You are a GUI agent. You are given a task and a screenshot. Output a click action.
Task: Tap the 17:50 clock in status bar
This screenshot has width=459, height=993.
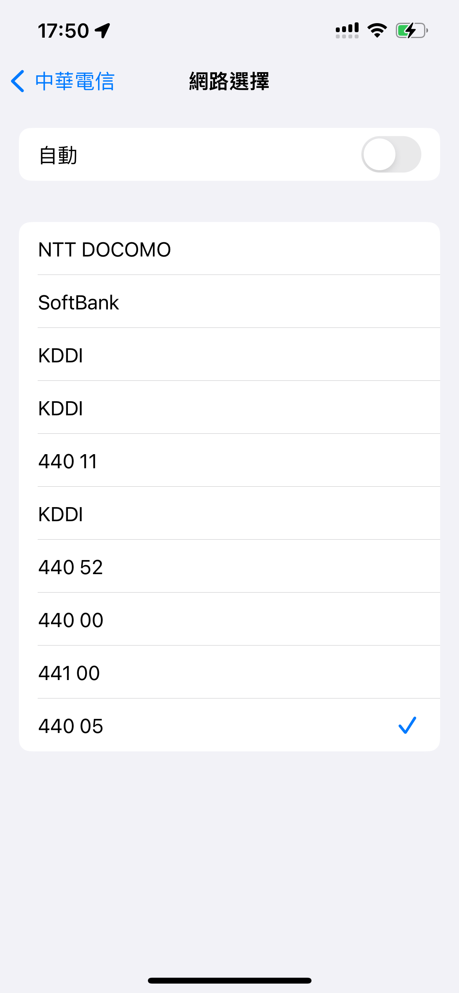64,31
